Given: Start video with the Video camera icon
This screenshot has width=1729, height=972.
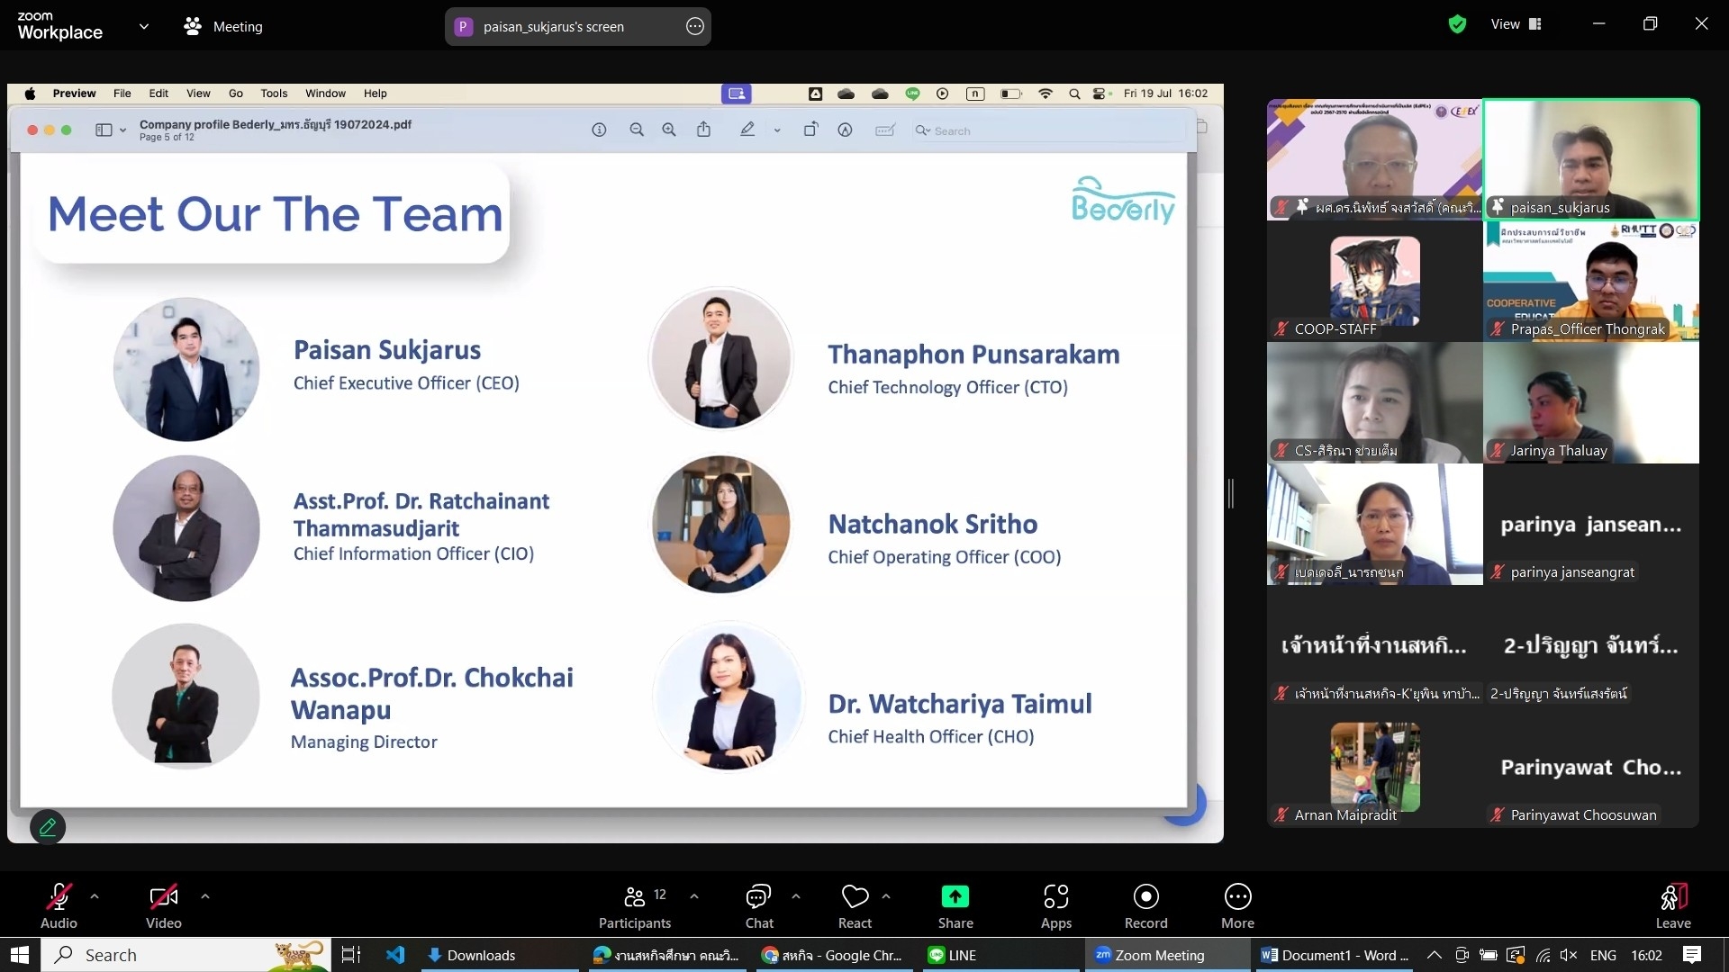Looking at the screenshot, I should (163, 896).
